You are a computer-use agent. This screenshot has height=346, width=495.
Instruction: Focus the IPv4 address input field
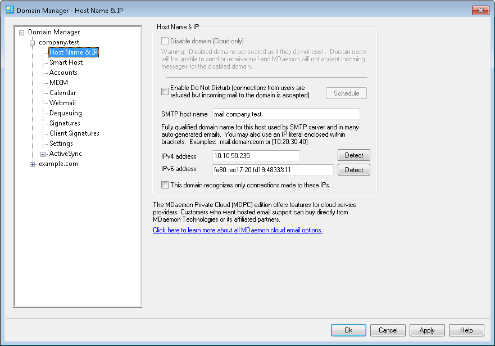pyautogui.click(x=256, y=156)
